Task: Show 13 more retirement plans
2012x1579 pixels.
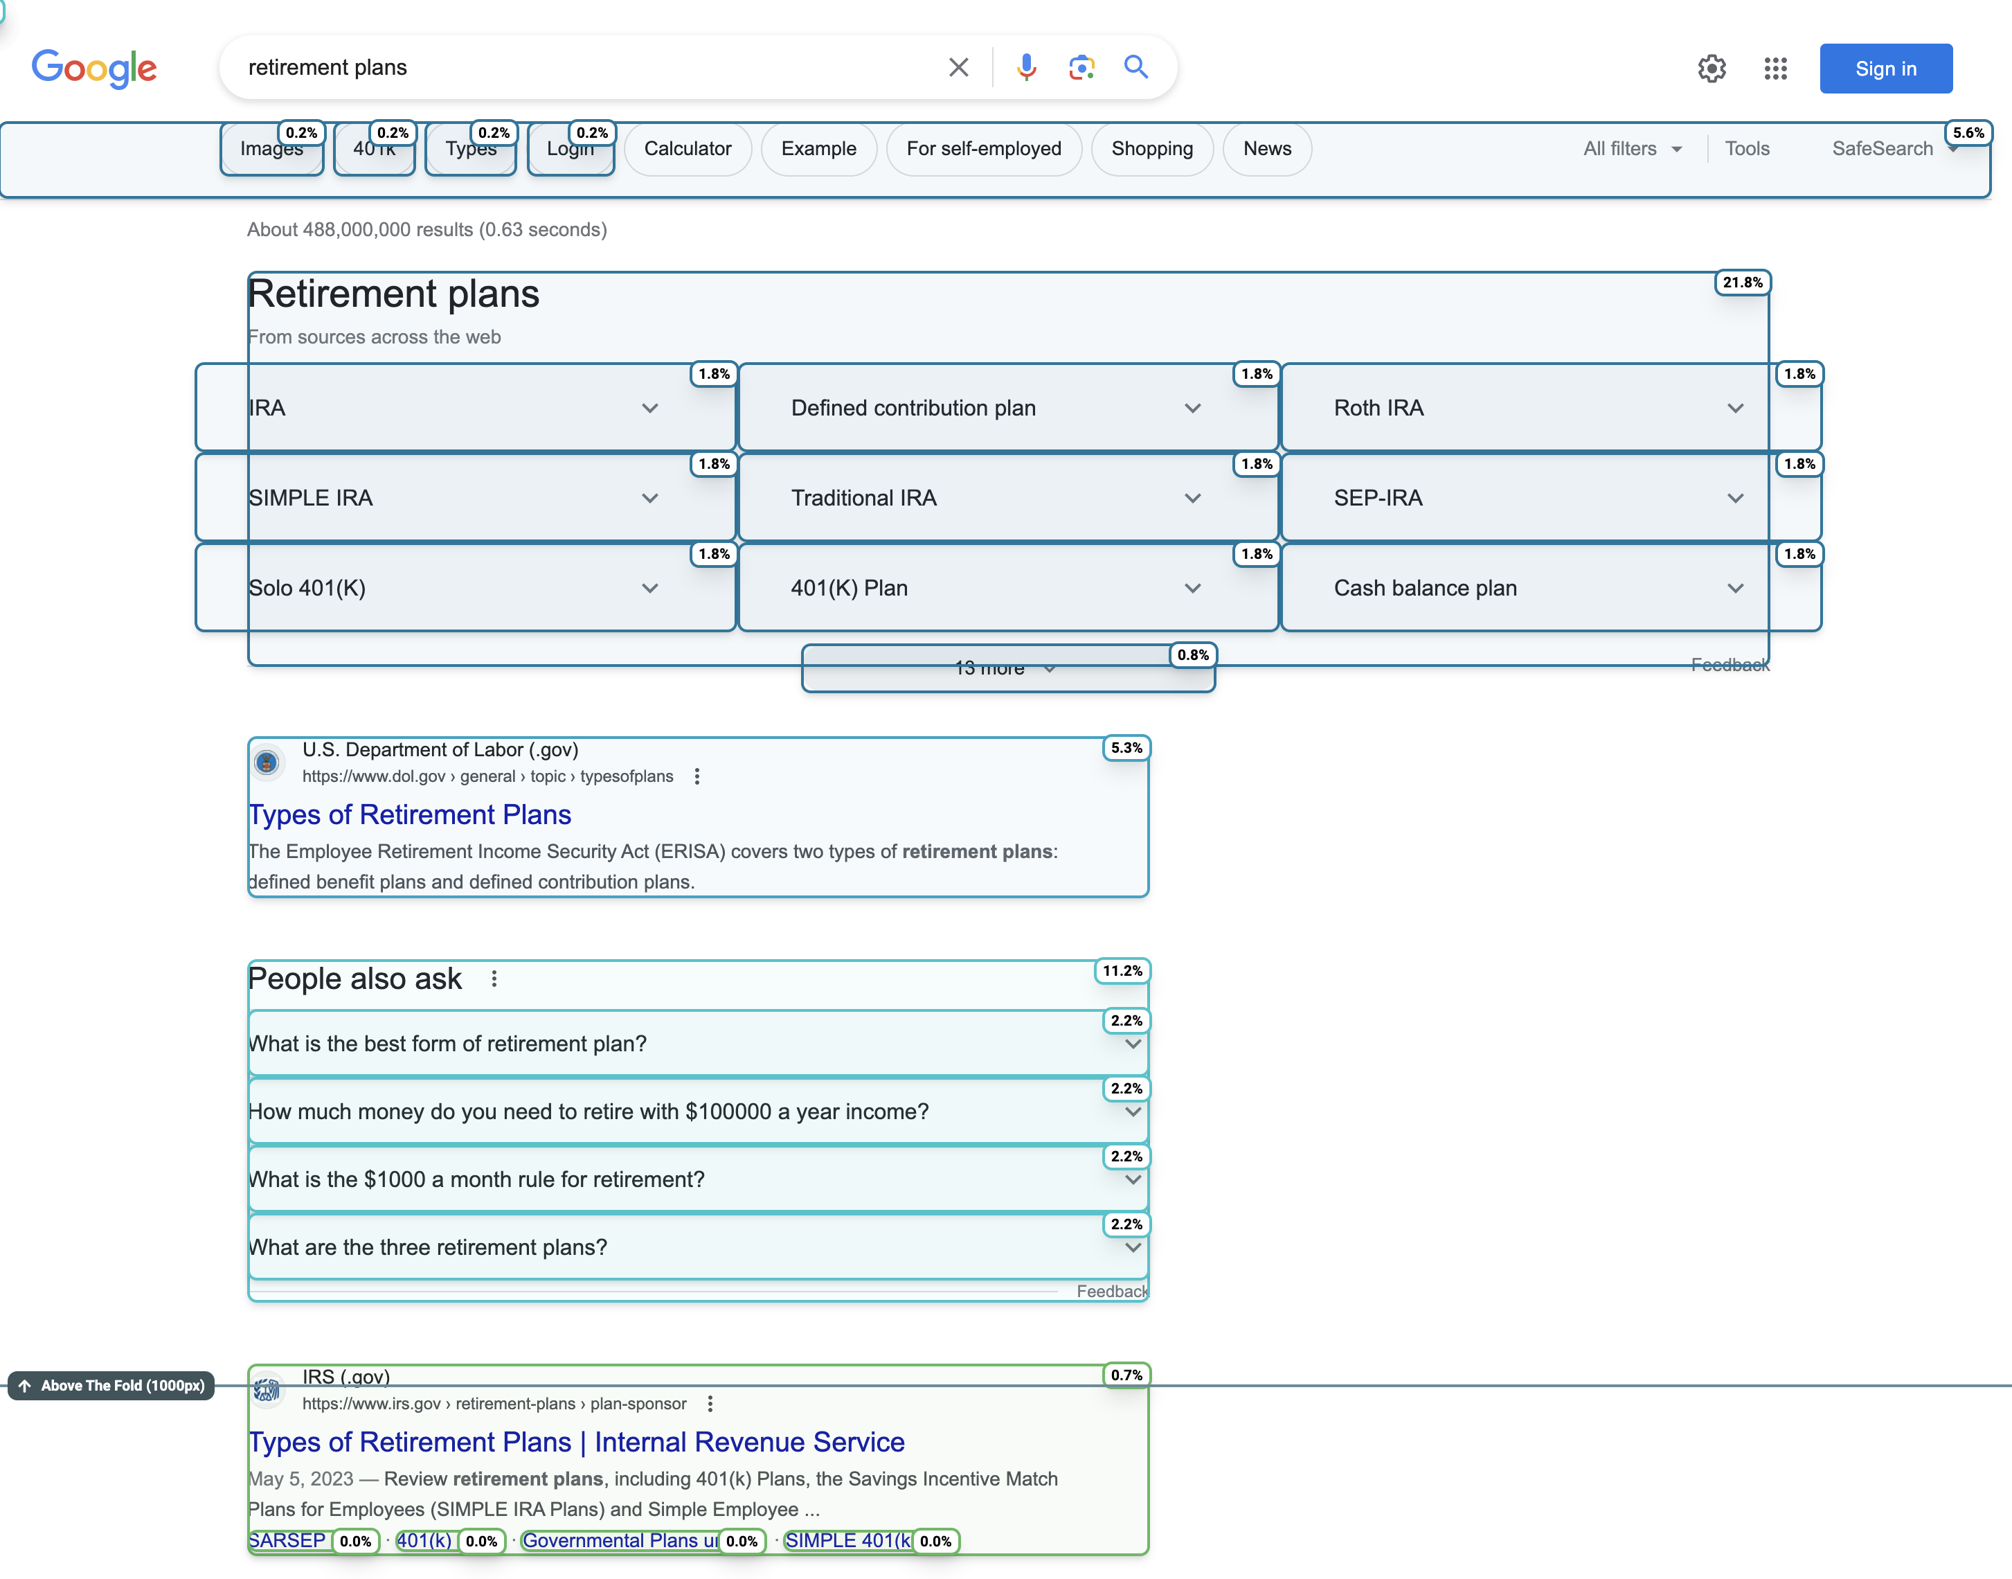Action: (x=1007, y=668)
